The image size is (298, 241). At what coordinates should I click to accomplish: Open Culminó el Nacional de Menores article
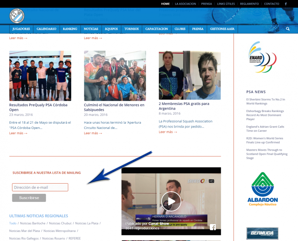pyautogui.click(x=114, y=107)
